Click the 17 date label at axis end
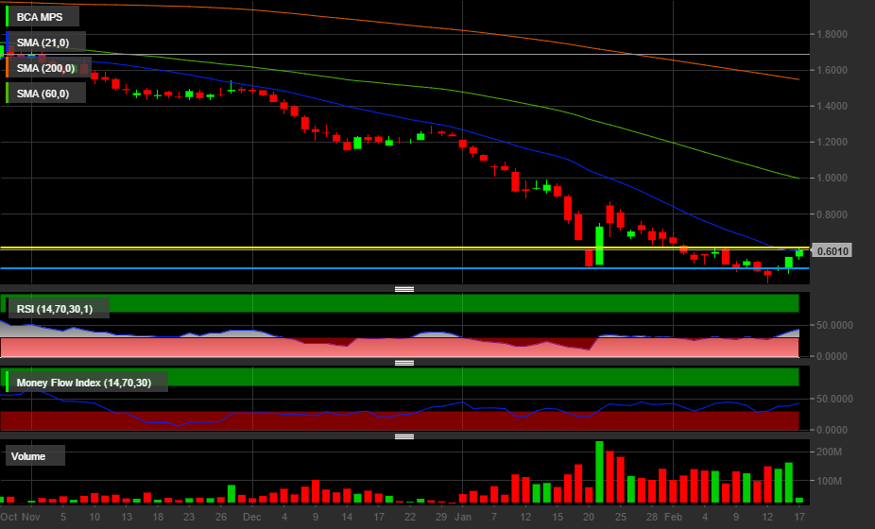 click(x=799, y=517)
